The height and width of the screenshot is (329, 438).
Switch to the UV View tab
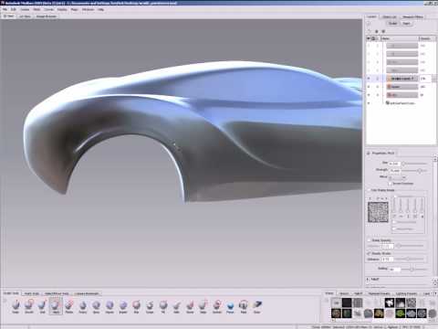click(25, 16)
